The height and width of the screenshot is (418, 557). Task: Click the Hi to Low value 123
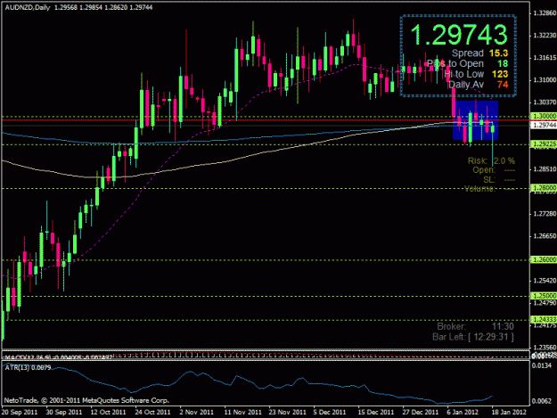pos(500,74)
